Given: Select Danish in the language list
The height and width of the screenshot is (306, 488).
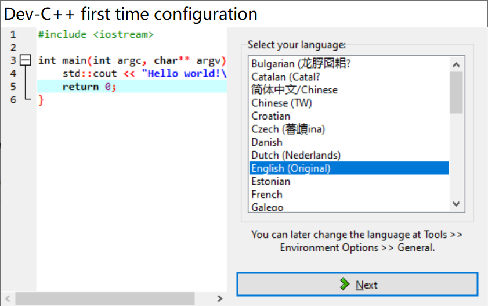Looking at the screenshot, I should (x=349, y=142).
